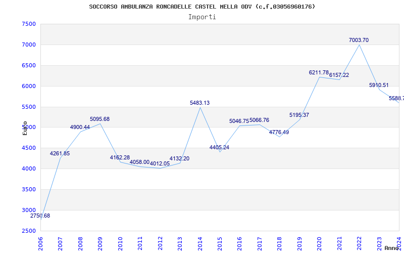Click the 3500 Euro axis value
Screen dimensions: 404x253
point(29,189)
